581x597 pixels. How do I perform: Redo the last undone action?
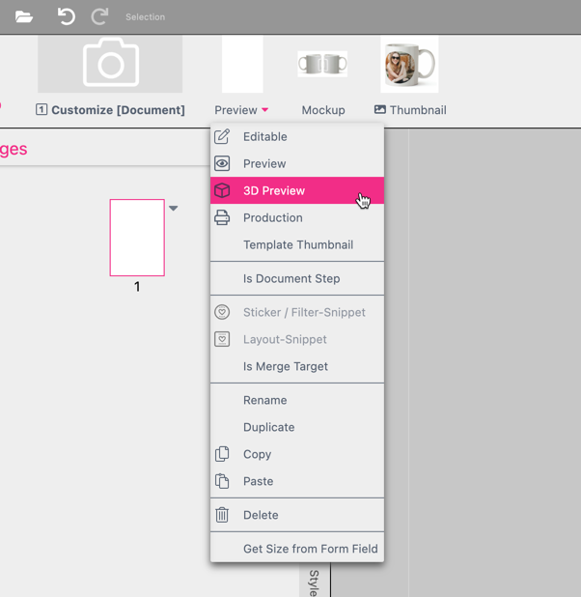pos(99,16)
